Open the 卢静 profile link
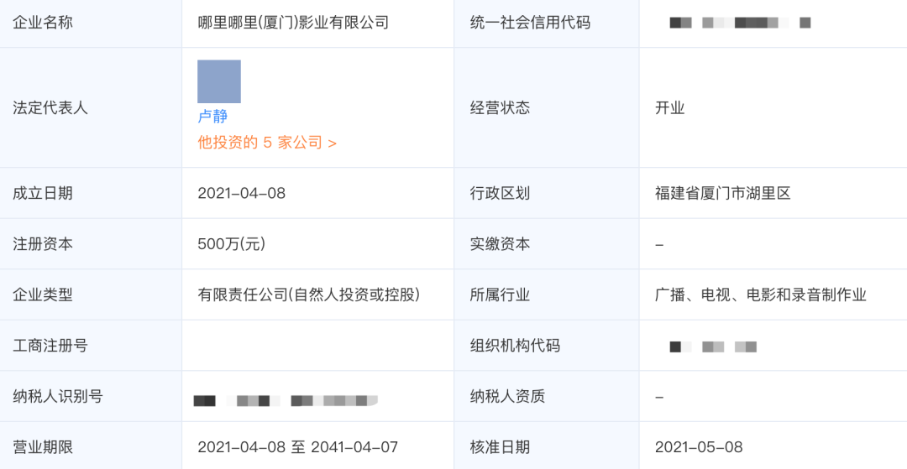907x469 pixels. click(x=212, y=117)
